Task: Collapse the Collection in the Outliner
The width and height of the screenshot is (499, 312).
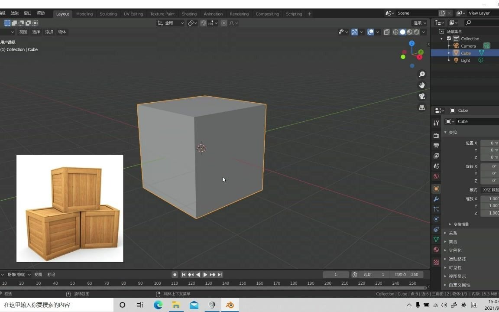Action: [x=442, y=39]
